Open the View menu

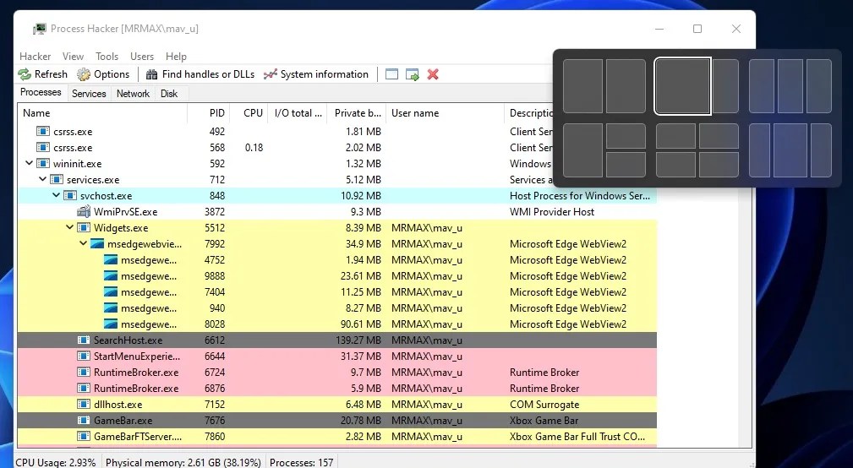(x=73, y=57)
